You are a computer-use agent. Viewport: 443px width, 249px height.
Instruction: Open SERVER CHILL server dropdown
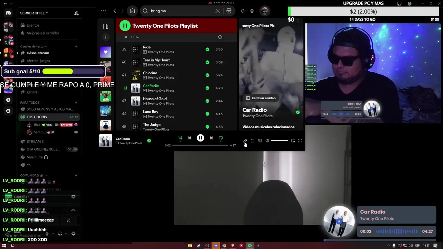pos(34,13)
